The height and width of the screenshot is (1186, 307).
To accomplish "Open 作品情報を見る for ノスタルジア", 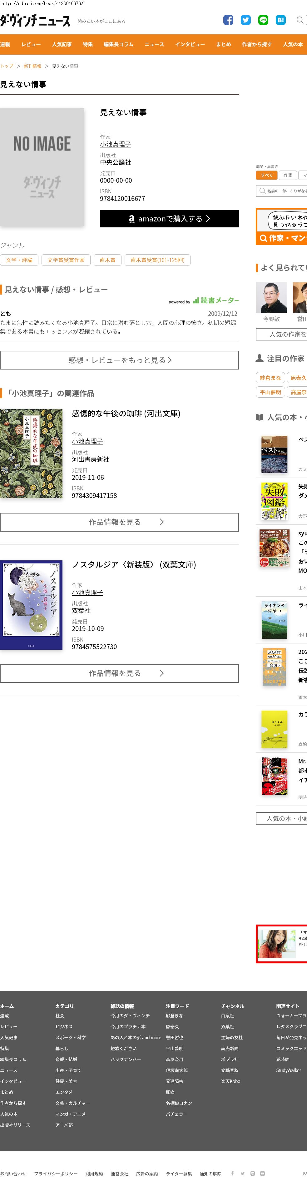I will pos(119,673).
